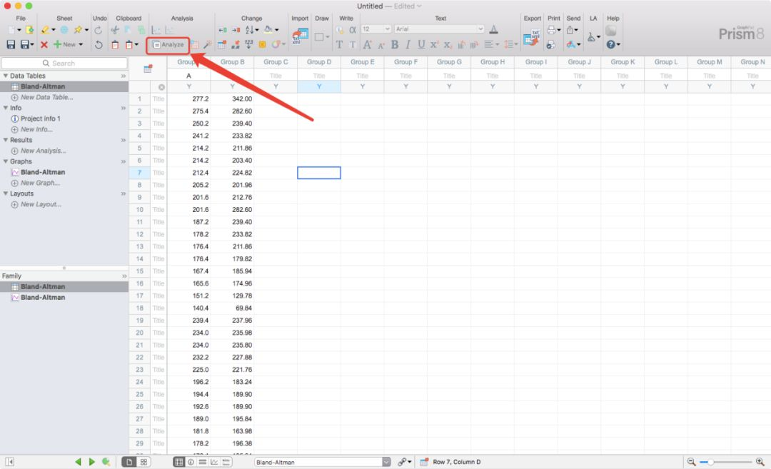Image resolution: width=771 pixels, height=469 pixels.
Task: Click the highlighted Analyze button
Action: click(169, 44)
